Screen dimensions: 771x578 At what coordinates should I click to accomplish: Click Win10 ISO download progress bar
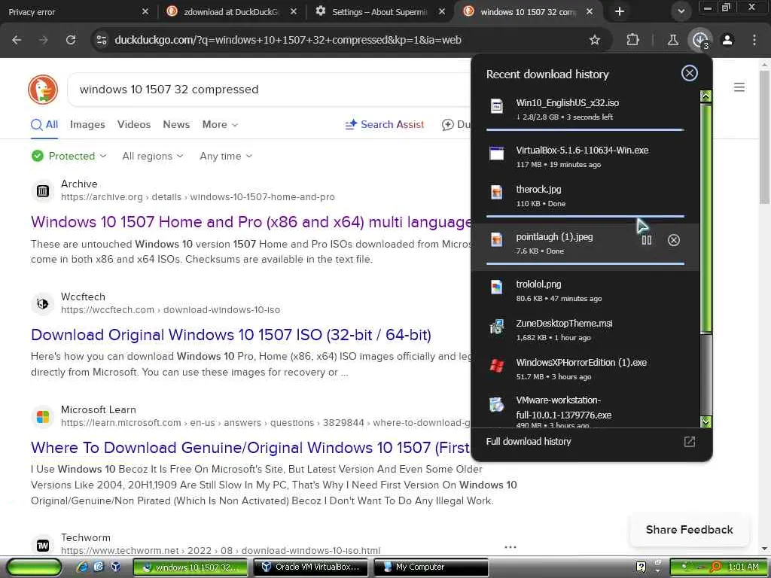point(585,129)
